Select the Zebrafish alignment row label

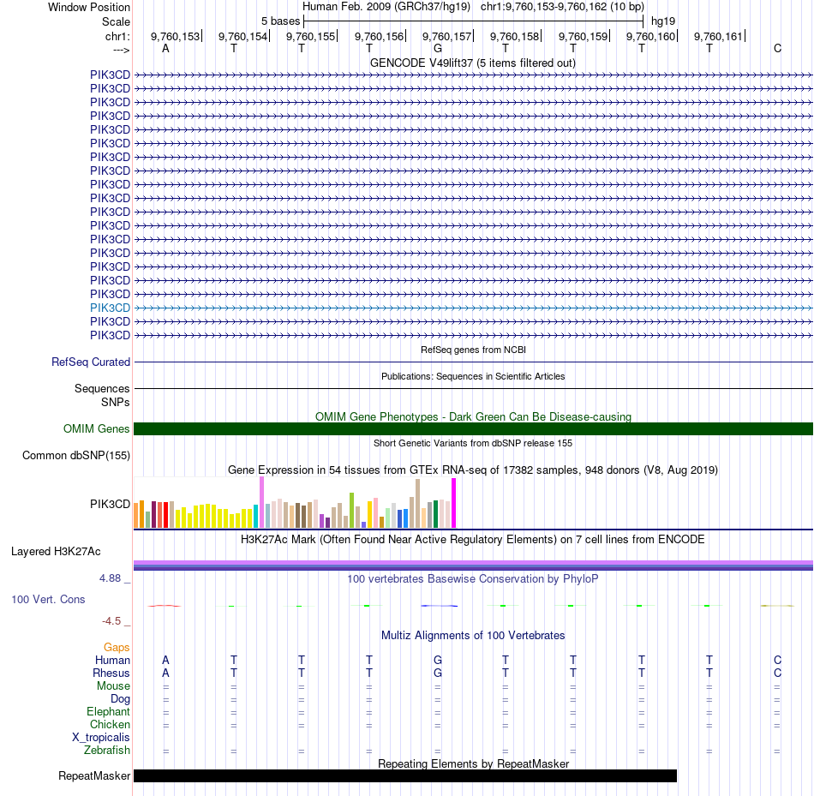pos(107,751)
